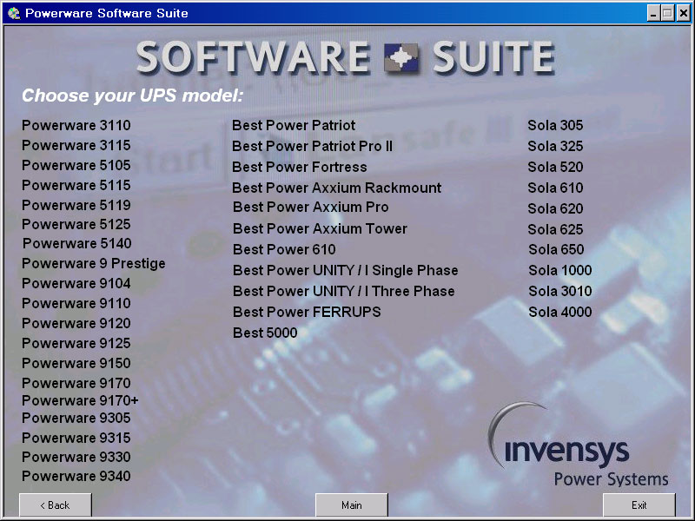Select Sola 305 model
695x521 pixels.
tap(555, 125)
